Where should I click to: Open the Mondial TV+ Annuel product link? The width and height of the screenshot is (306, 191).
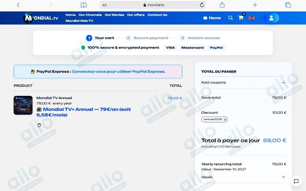pos(84,112)
